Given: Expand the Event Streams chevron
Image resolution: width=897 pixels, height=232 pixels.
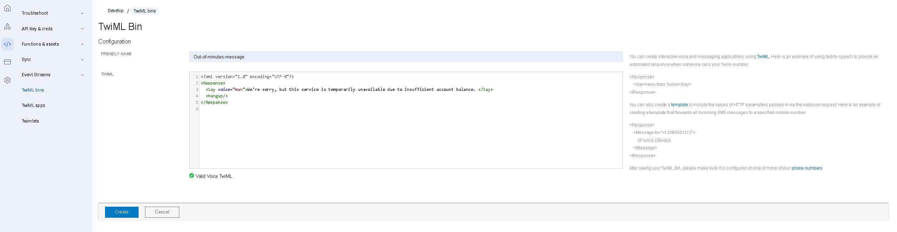Looking at the screenshot, I should pyautogui.click(x=82, y=75).
